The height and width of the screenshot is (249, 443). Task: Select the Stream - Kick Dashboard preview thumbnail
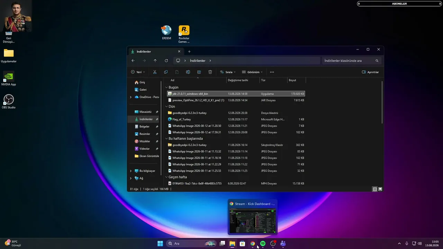pos(253,217)
